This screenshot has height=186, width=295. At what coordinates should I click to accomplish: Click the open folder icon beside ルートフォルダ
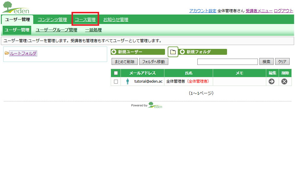point(7,53)
